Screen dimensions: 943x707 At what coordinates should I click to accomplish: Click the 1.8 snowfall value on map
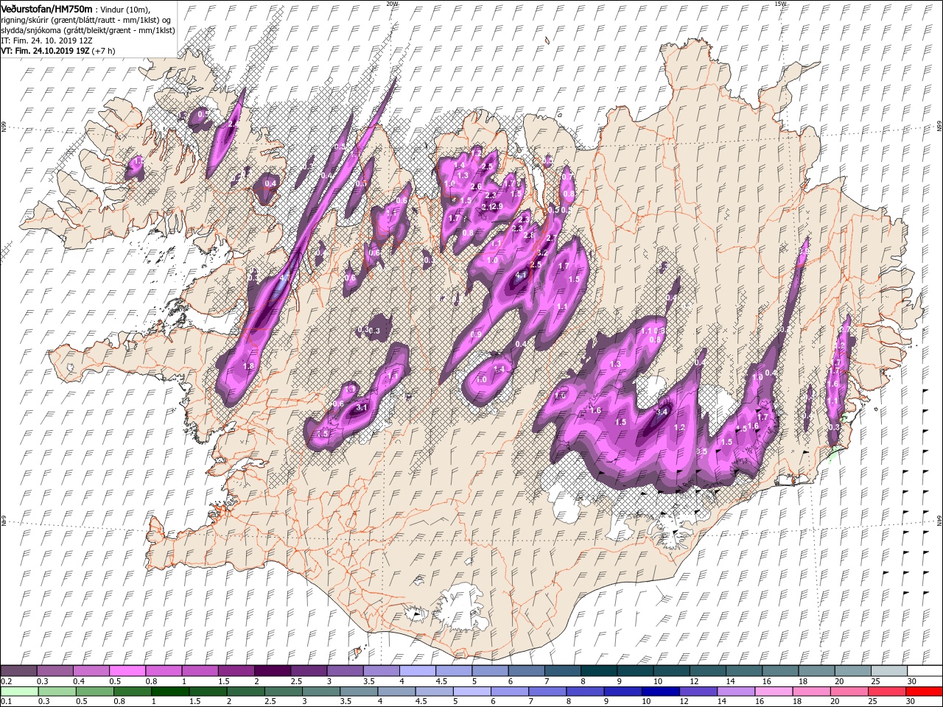pos(248,366)
